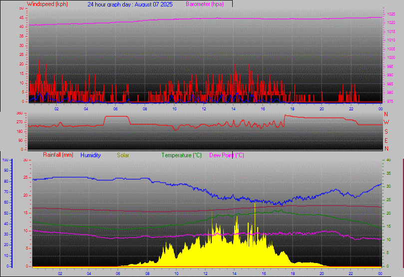The image size is (404, 277).
Task: Click hour 14 label under the solar graph
Action: tap(235, 274)
